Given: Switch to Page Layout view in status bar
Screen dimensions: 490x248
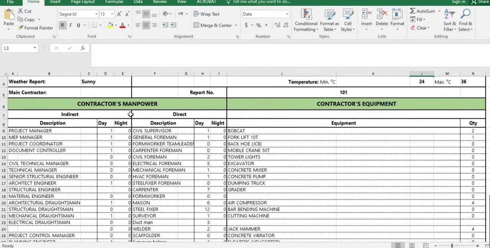Looking at the screenshot, I should click(x=412, y=245).
